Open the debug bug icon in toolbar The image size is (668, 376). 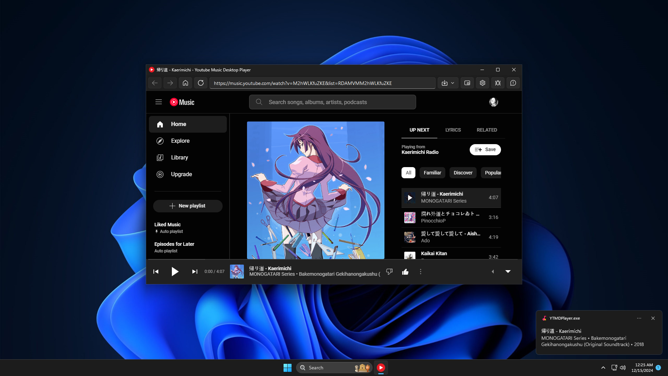(498, 83)
